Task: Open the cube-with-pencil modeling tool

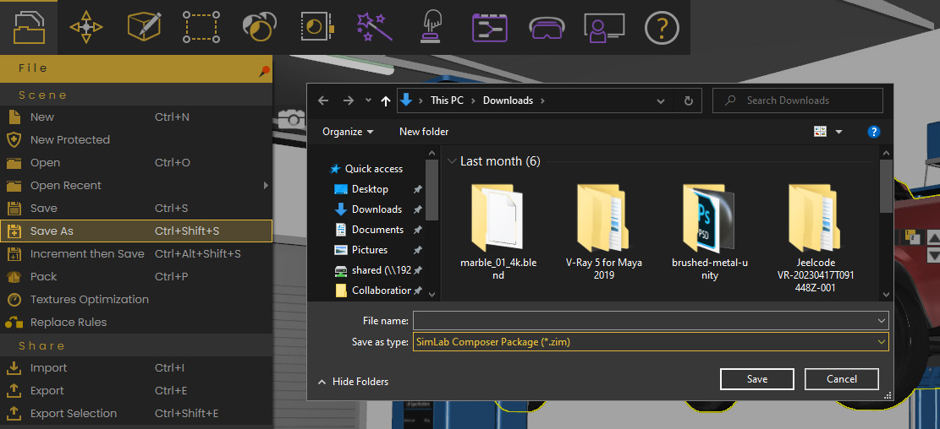Action: tap(144, 27)
